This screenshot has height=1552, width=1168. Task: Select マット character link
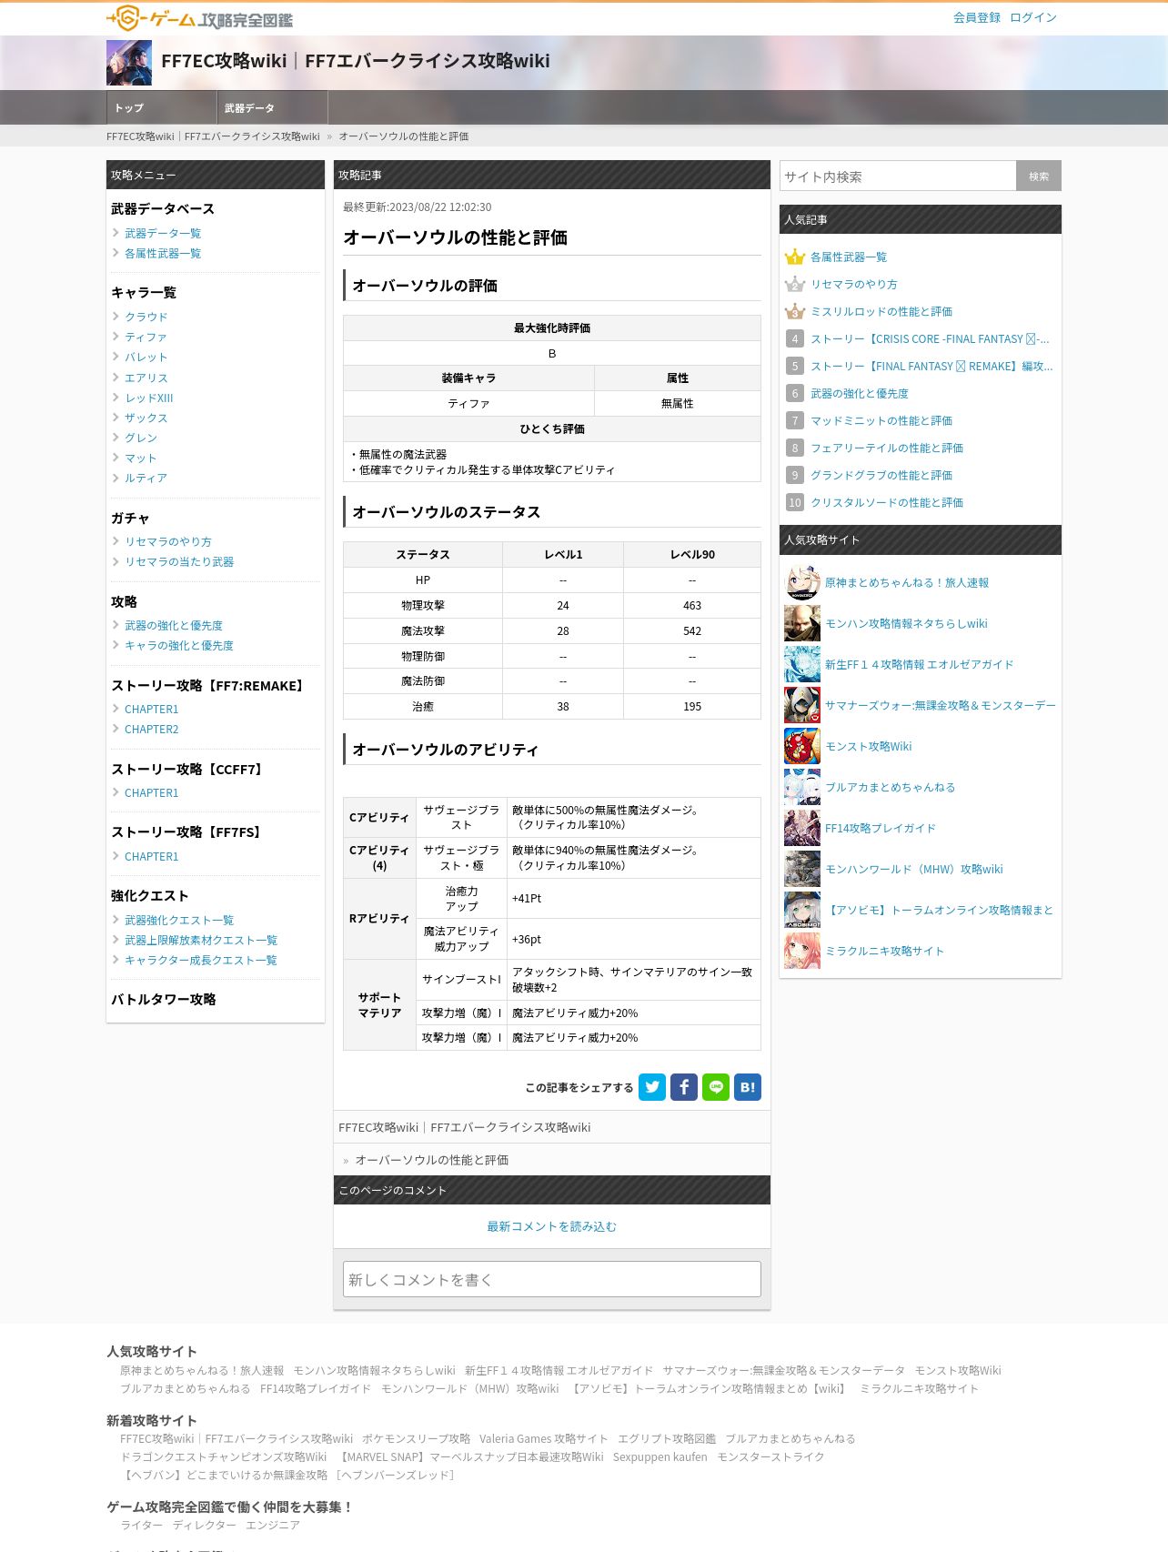[x=141, y=458]
